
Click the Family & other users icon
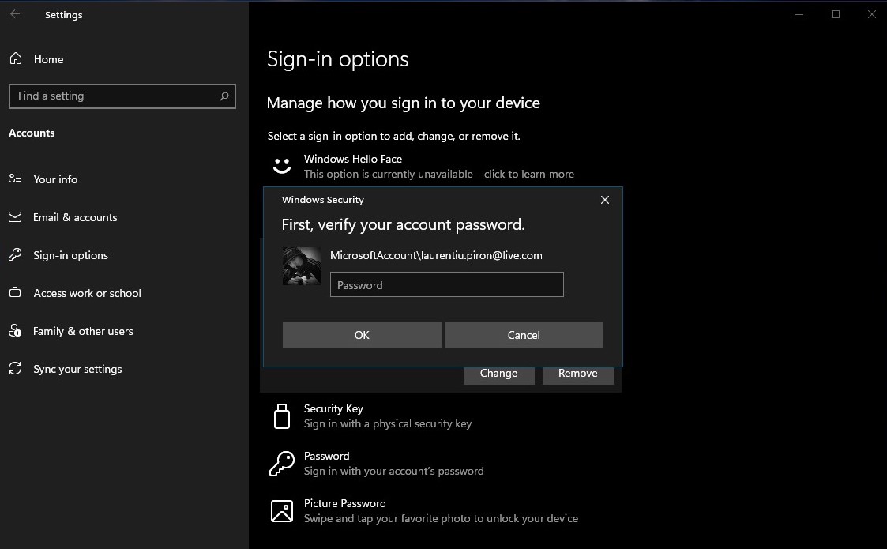(x=15, y=330)
